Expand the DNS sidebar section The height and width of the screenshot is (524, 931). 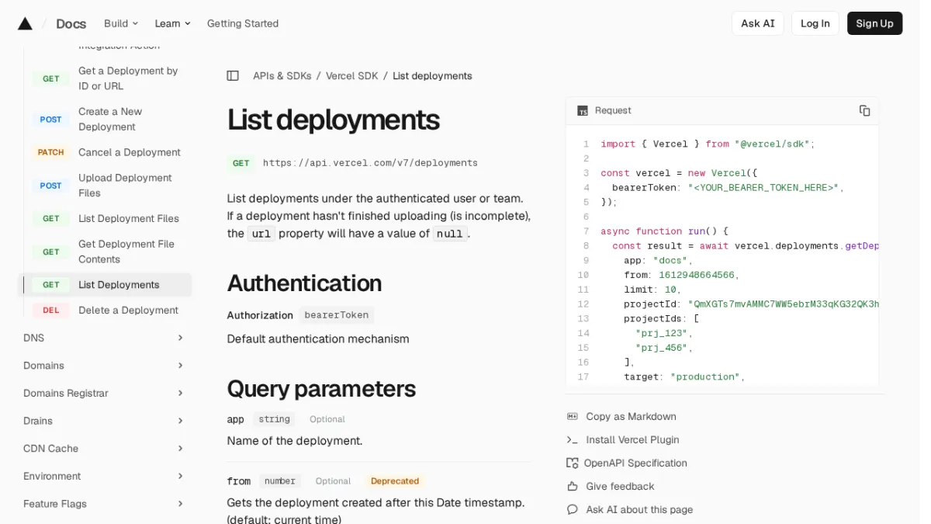(104, 338)
